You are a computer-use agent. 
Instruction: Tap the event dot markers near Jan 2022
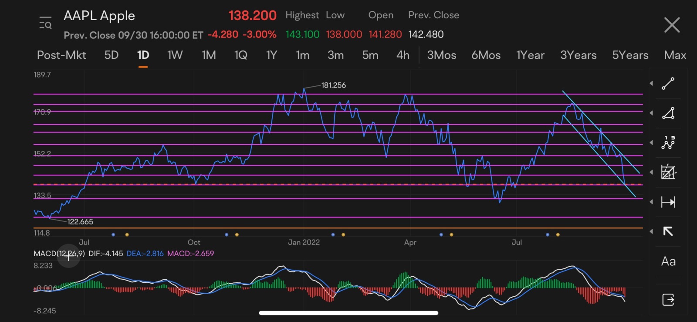coord(338,234)
